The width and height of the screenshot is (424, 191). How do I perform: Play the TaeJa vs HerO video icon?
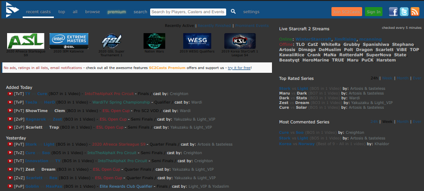(10, 102)
